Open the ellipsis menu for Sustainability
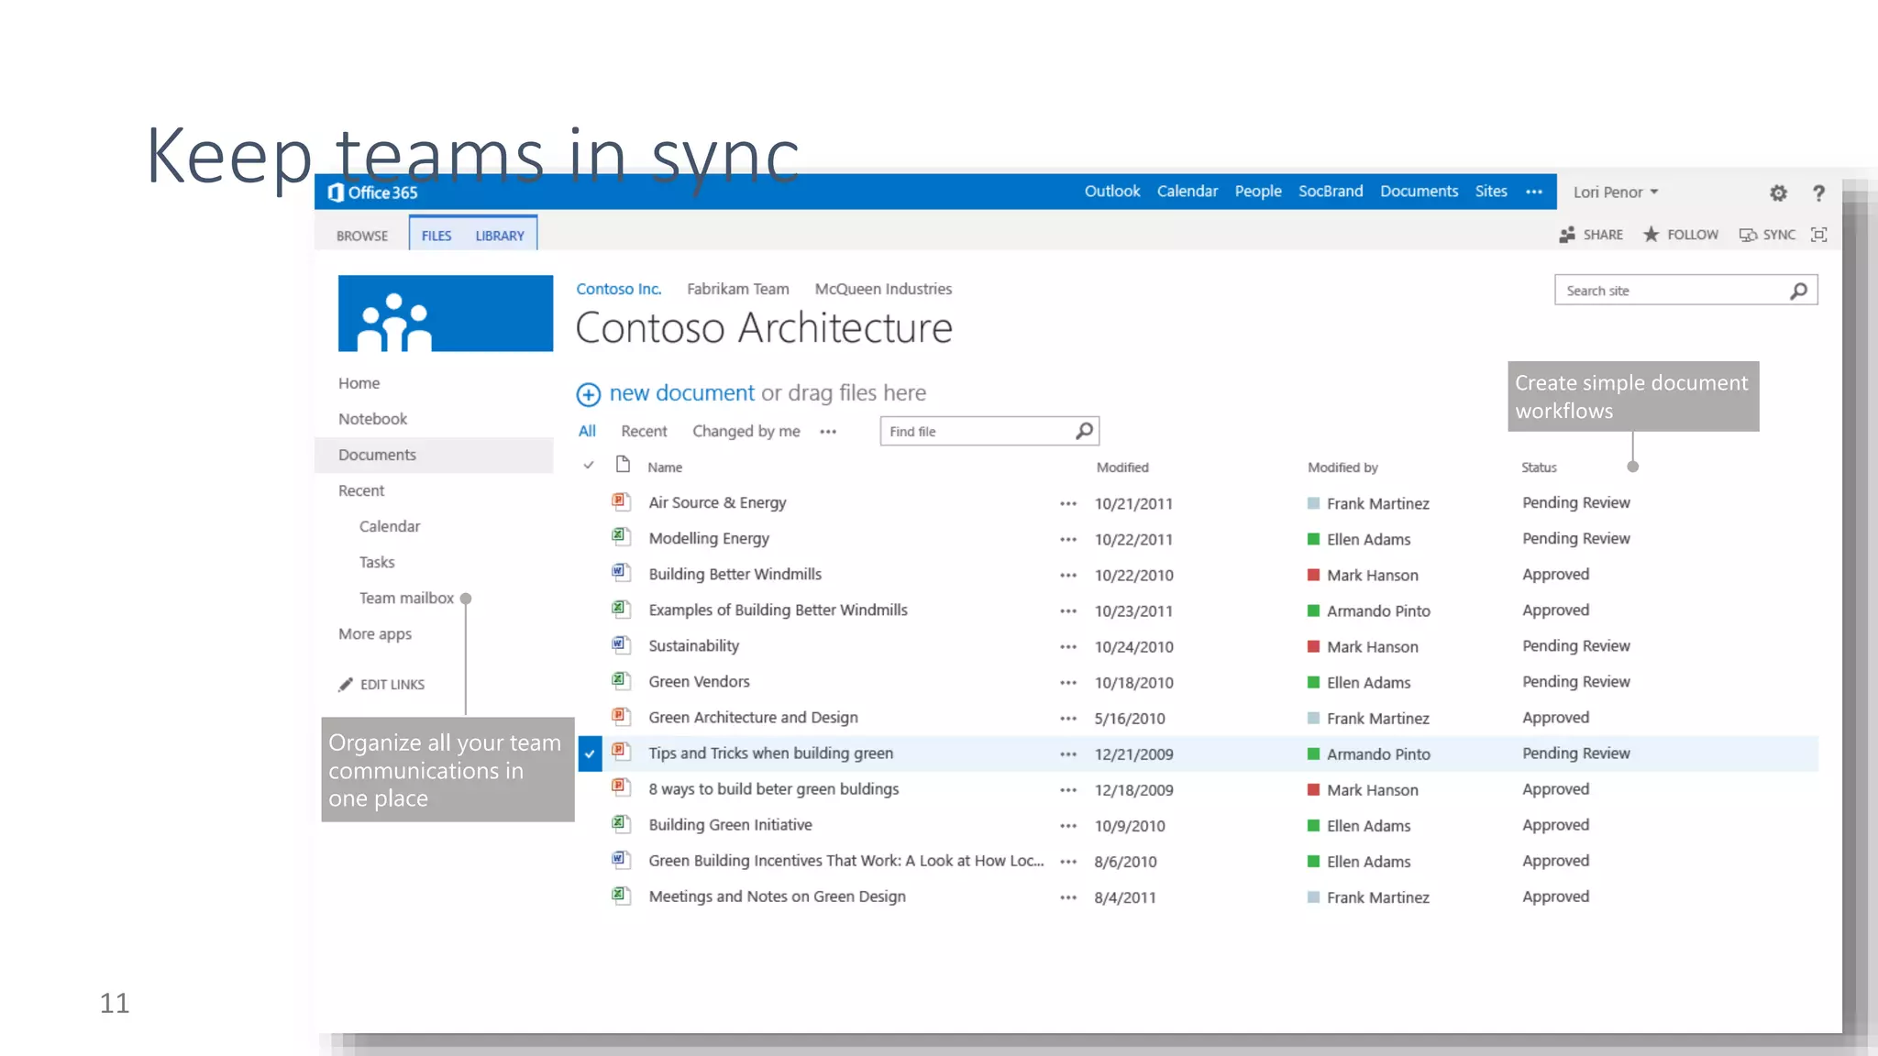Screen dimensions: 1878x1056 point(1068,646)
